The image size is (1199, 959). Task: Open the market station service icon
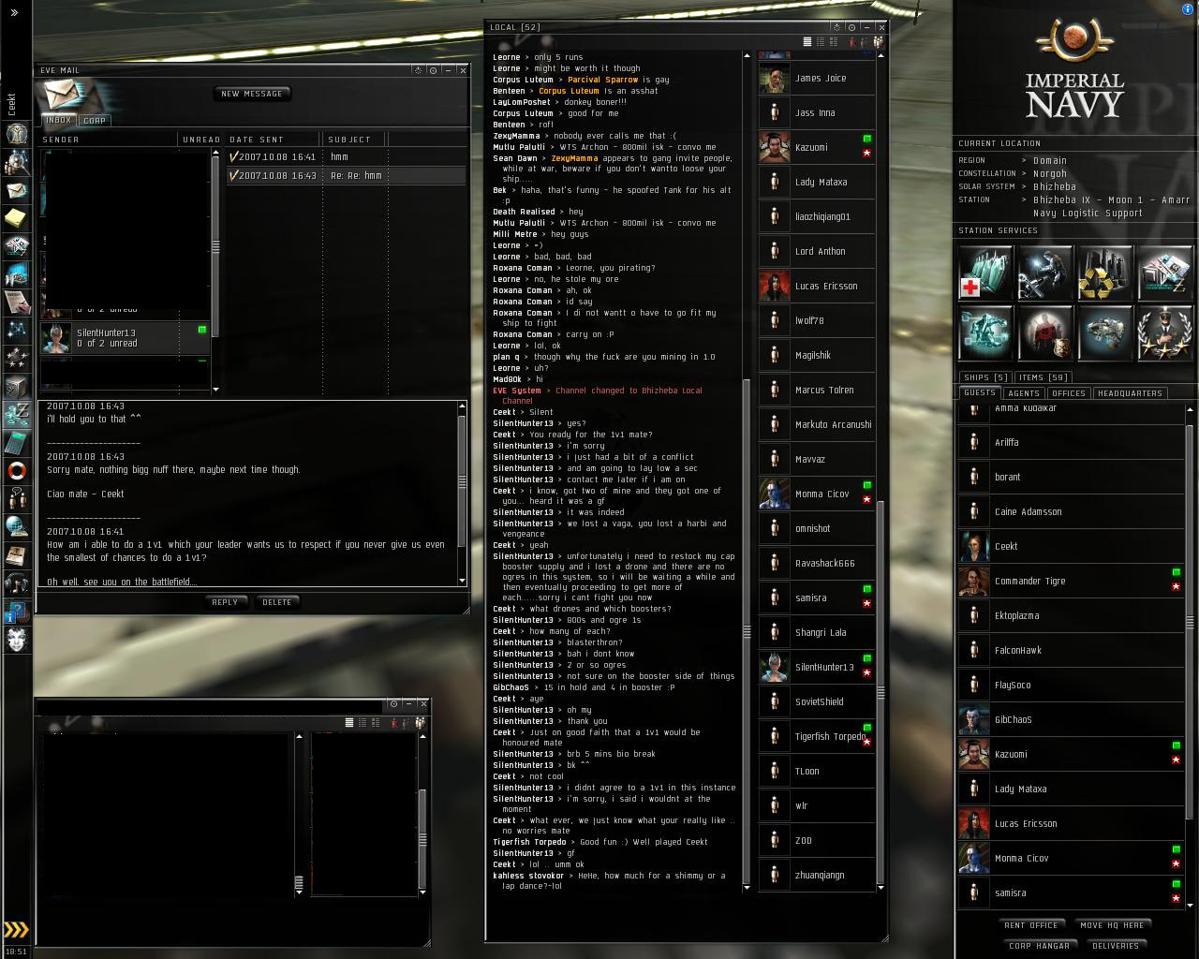1165,273
